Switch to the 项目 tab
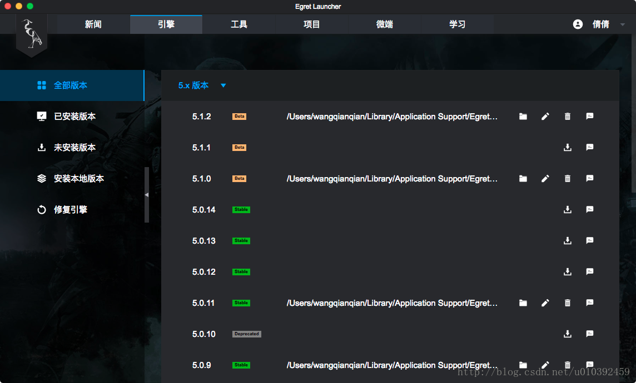This screenshot has width=636, height=383. pyautogui.click(x=312, y=24)
